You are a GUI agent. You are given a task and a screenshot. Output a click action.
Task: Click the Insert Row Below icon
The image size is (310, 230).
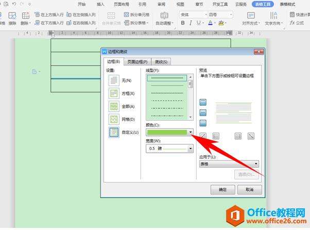point(37,23)
